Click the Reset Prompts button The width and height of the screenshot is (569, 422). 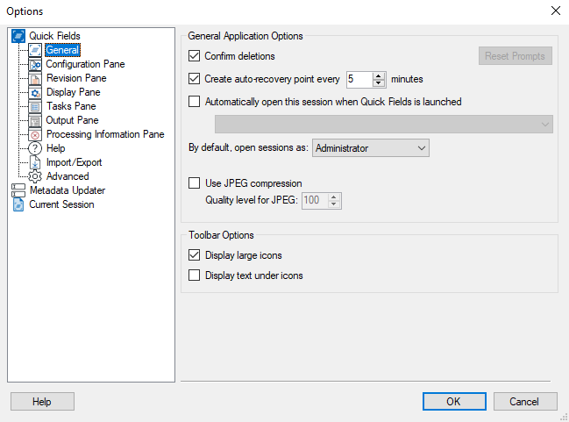516,56
